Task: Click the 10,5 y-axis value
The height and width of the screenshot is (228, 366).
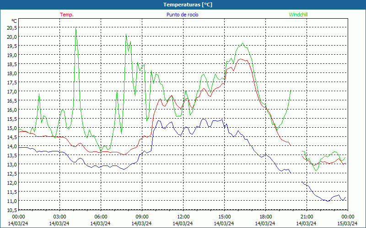Action: [12, 210]
